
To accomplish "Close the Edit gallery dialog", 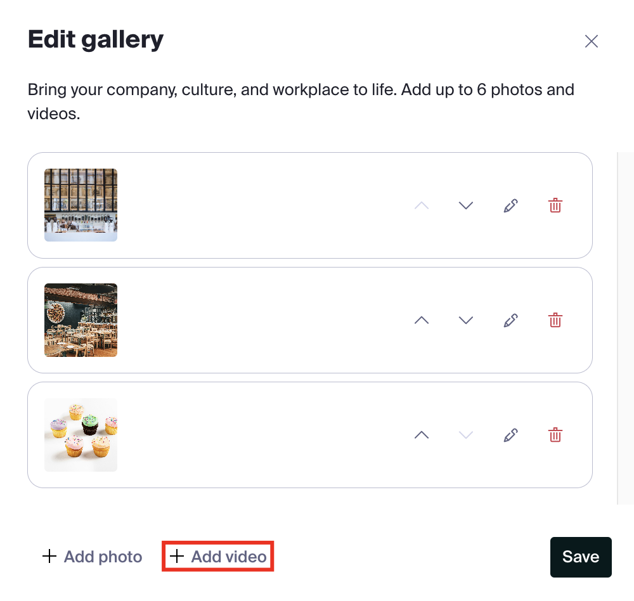I will [591, 41].
